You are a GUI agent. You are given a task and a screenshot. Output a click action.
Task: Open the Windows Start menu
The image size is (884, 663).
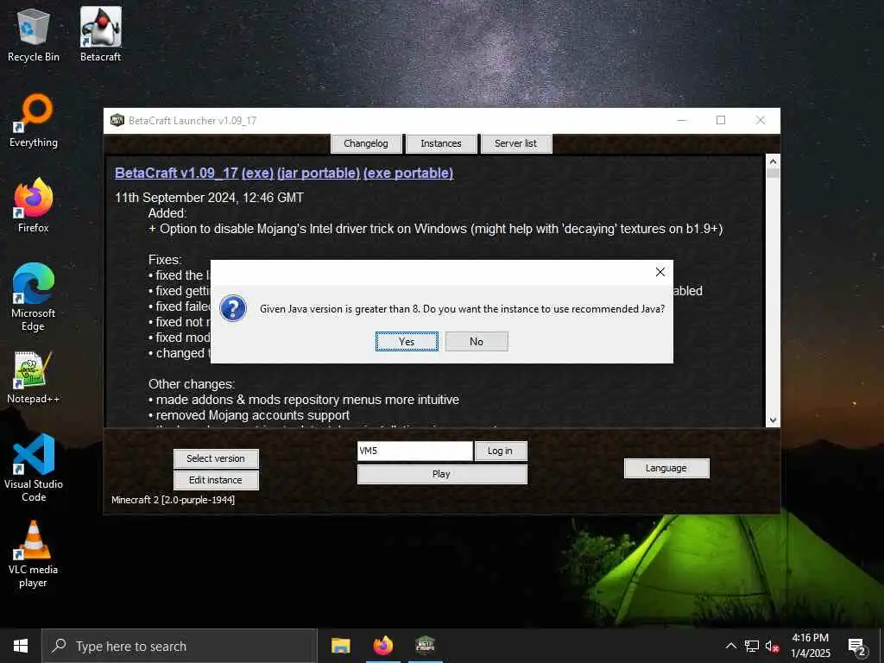[21, 646]
